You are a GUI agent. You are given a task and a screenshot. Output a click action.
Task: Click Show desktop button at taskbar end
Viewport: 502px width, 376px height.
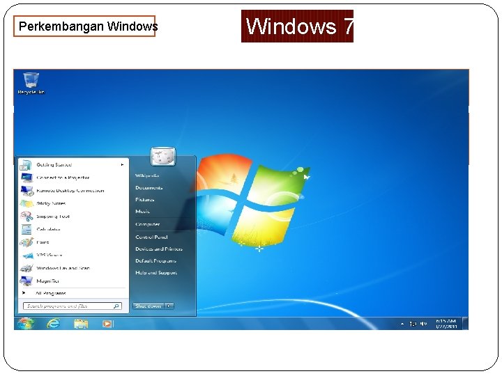click(x=466, y=323)
